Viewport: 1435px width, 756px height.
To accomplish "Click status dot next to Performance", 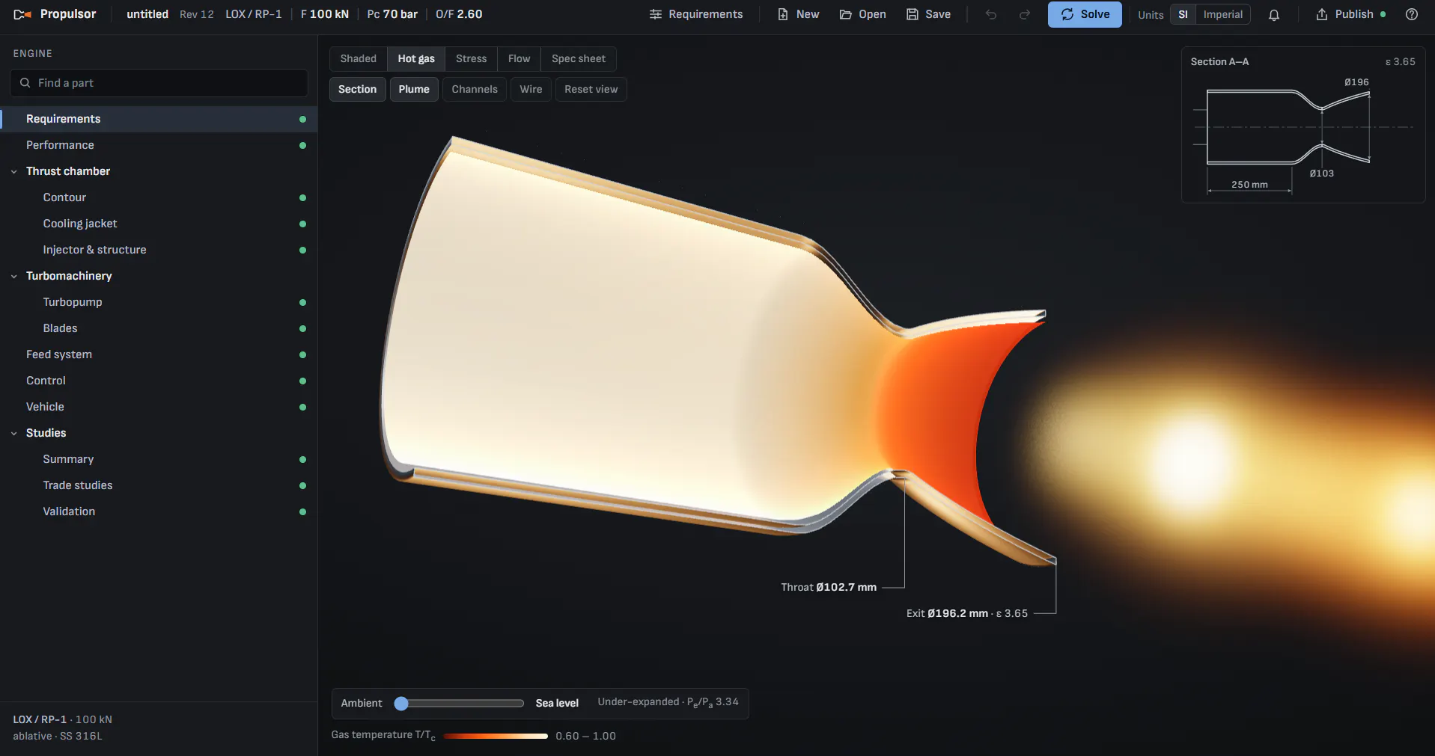I will point(302,145).
